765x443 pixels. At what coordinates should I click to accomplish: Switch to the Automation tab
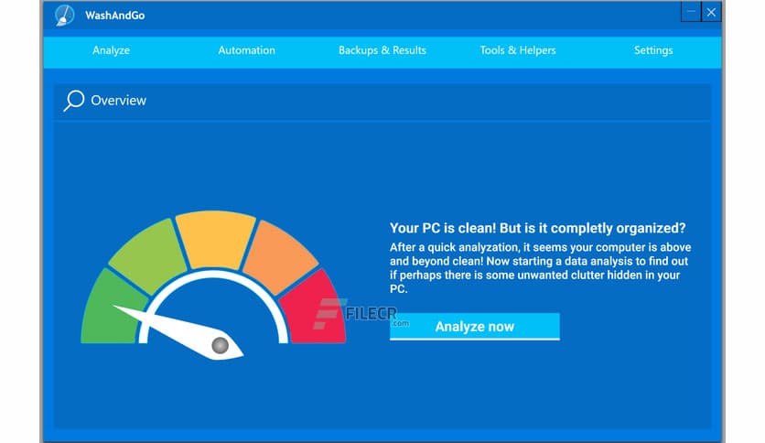(x=246, y=50)
